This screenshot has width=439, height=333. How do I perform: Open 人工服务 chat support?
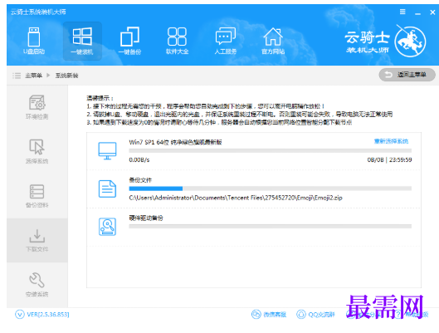tap(226, 42)
